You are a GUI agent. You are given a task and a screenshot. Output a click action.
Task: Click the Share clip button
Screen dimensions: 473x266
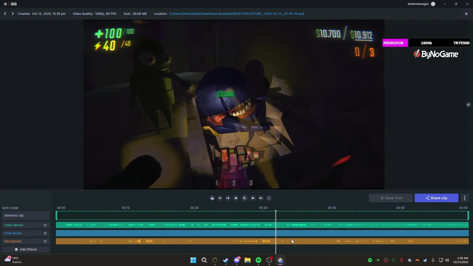coord(436,198)
